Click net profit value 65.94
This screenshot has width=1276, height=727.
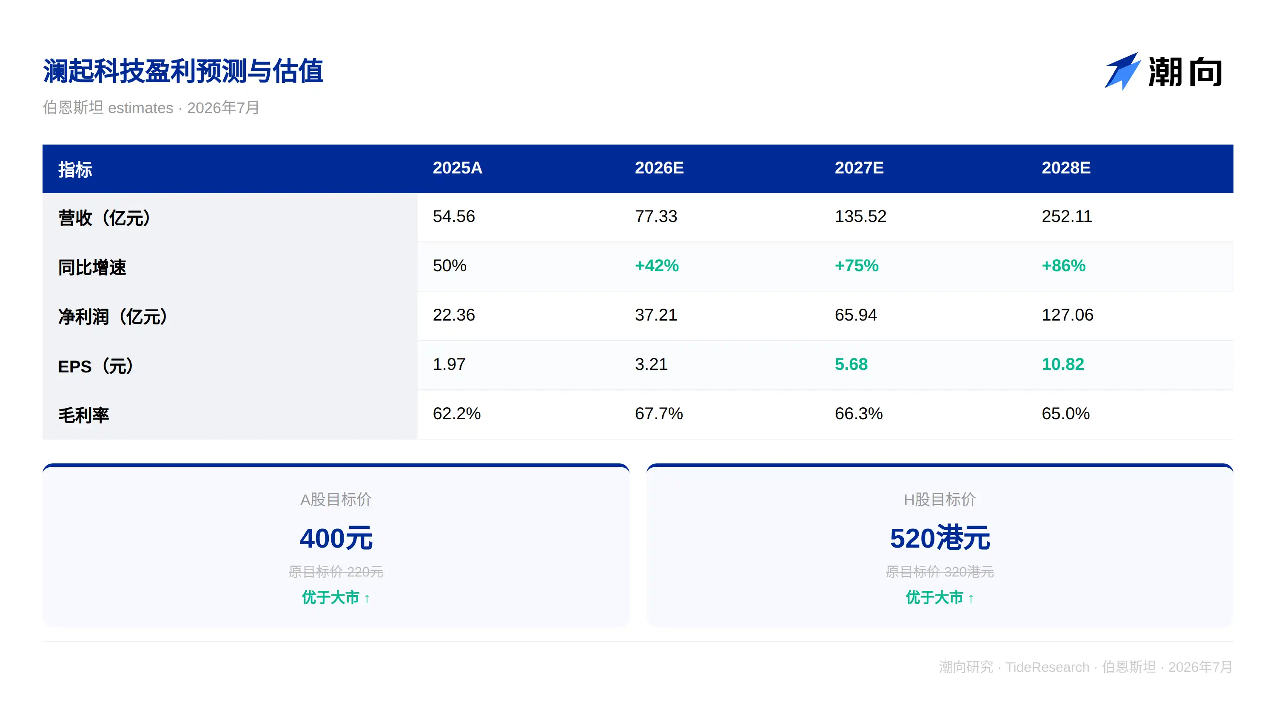click(x=855, y=315)
